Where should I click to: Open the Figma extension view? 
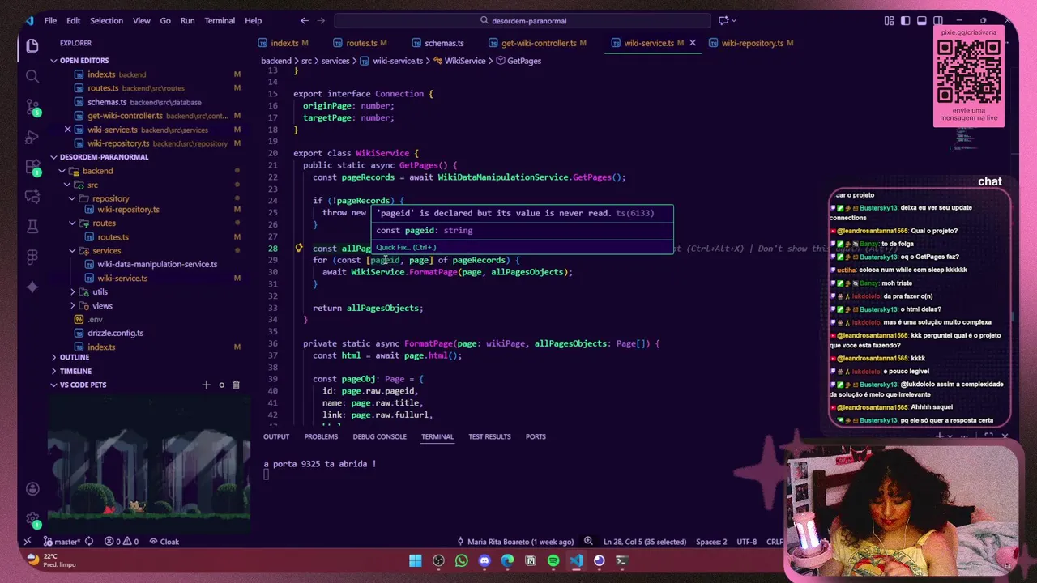[x=32, y=257]
